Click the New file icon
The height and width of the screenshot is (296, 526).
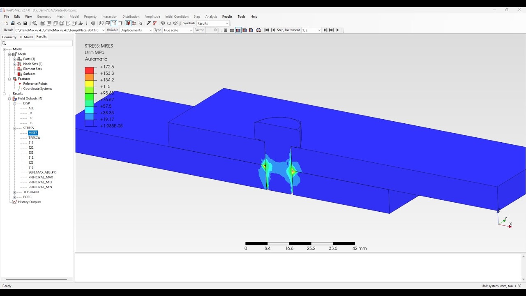6,23
